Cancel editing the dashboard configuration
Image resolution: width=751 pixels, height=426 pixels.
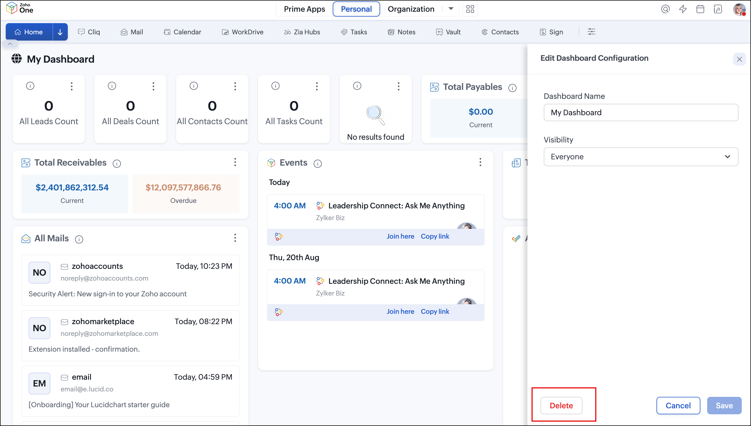678,406
